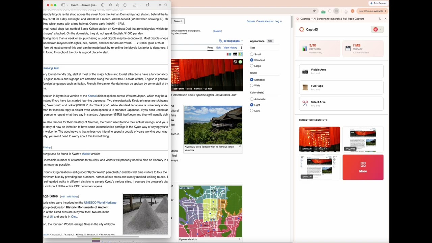Dismiss the travel plans banner
Screen dimensions: 432x243
tap(217, 31)
